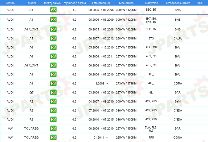Viewport: 208px width, 142px height.
Task: Click the 273kW / 371KM power cell
Action: pyautogui.click(x=126, y=83)
